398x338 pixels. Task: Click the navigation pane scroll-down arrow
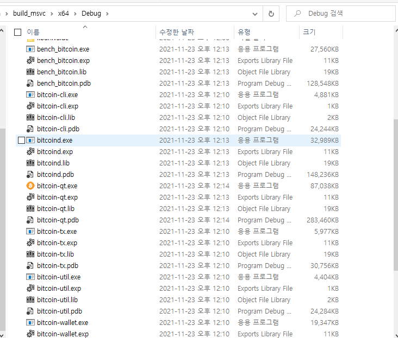pos(2,335)
